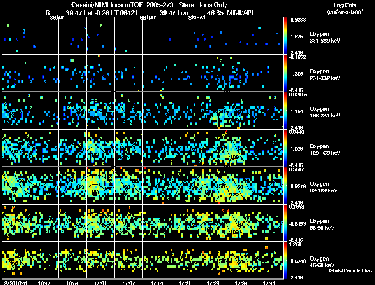The width and height of the screenshot is (375, 285).
Task: Open the 331-589 keV image at 16:47
Action: pos(44,36)
